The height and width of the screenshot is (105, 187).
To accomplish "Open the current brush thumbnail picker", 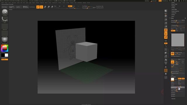I will click(5, 12).
